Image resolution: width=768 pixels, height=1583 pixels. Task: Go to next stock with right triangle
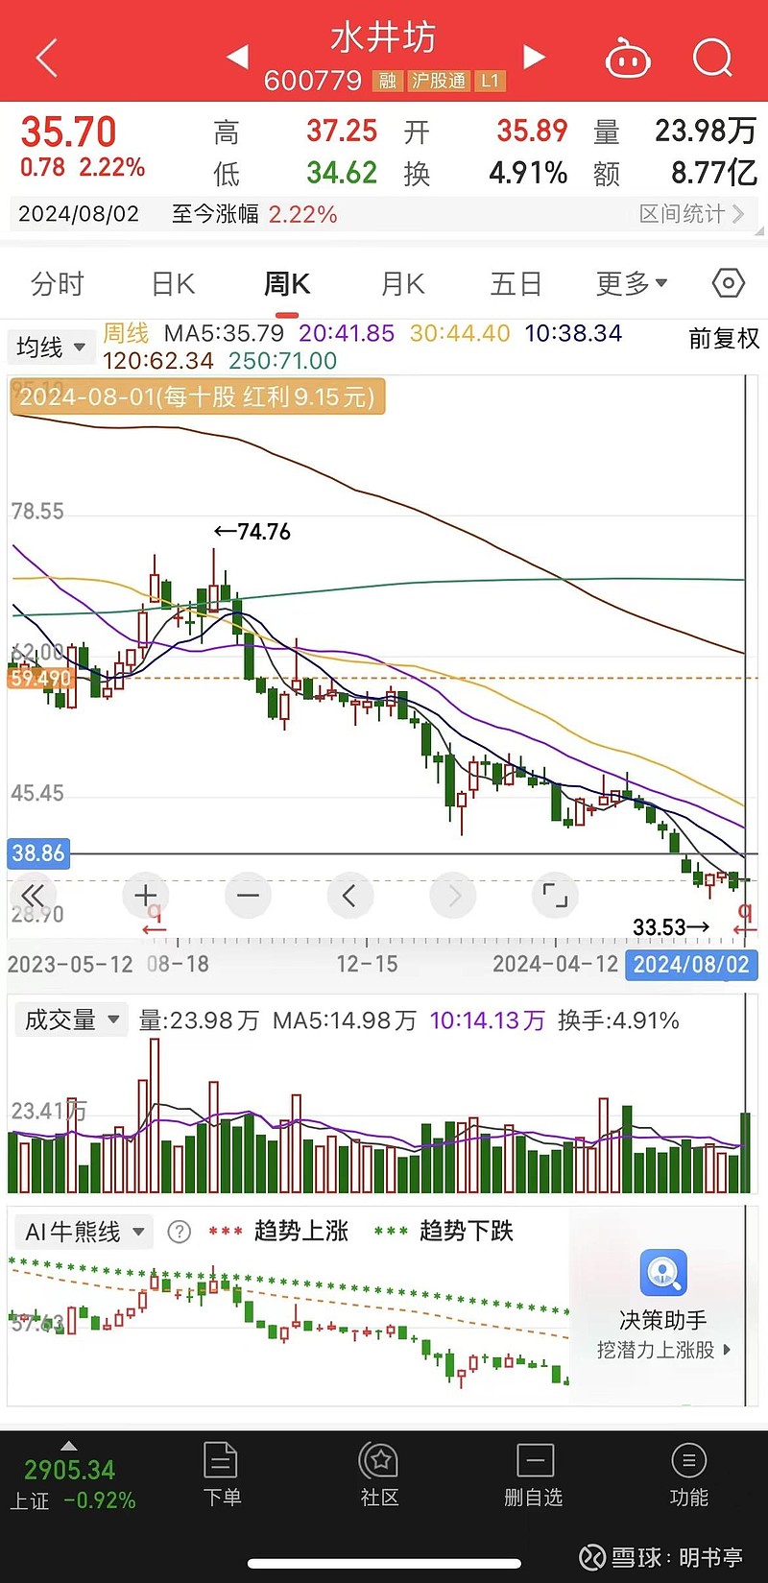[x=534, y=57]
